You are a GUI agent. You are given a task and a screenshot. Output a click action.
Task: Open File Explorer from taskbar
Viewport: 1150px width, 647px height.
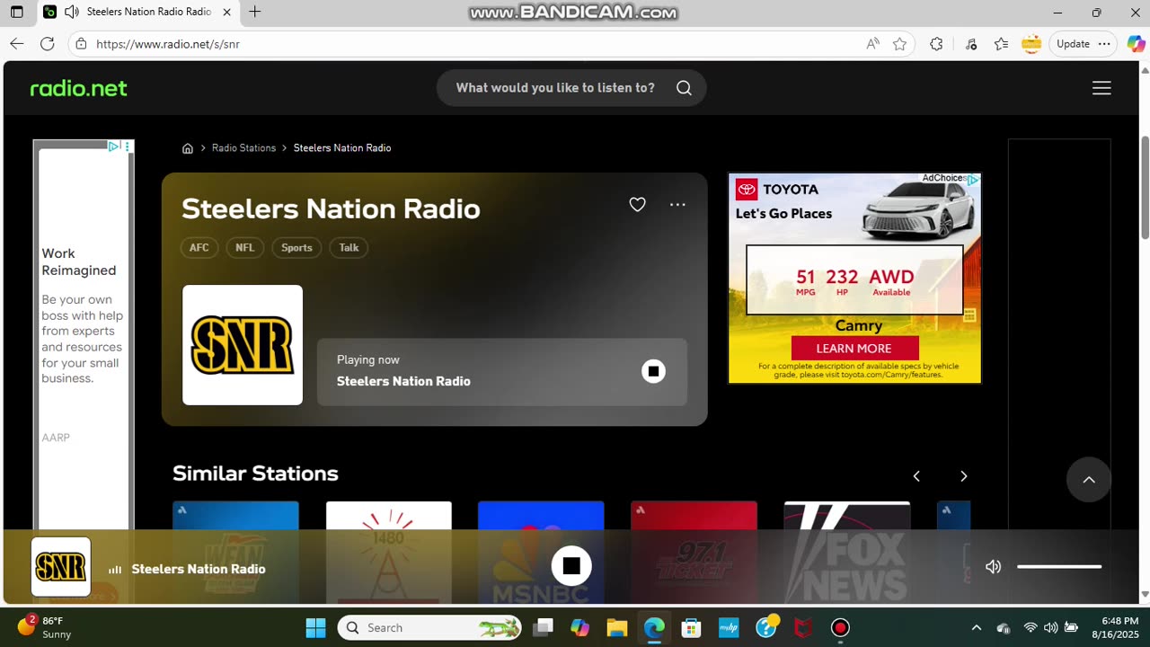pyautogui.click(x=616, y=627)
